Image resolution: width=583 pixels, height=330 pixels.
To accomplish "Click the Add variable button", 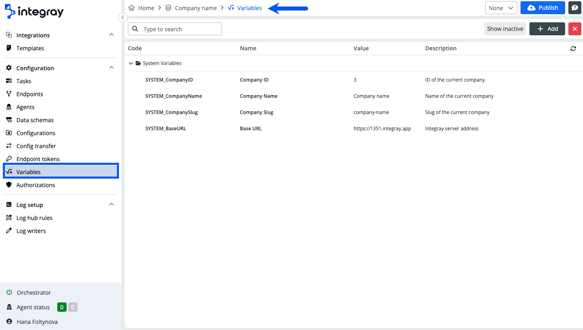I will coord(547,29).
